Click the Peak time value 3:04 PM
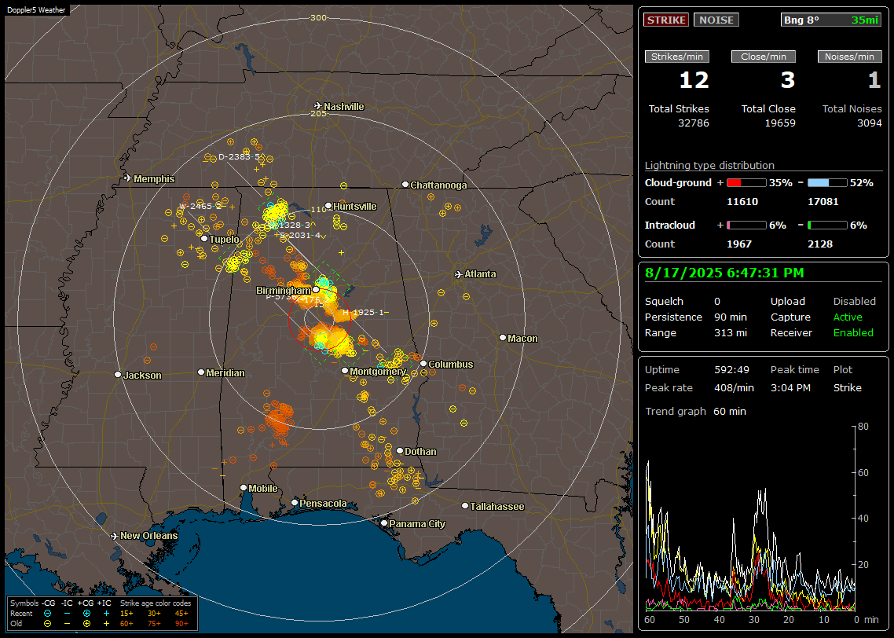The image size is (894, 638). point(790,387)
